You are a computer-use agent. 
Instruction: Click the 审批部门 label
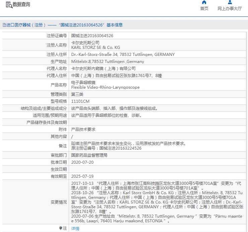[59, 155]
